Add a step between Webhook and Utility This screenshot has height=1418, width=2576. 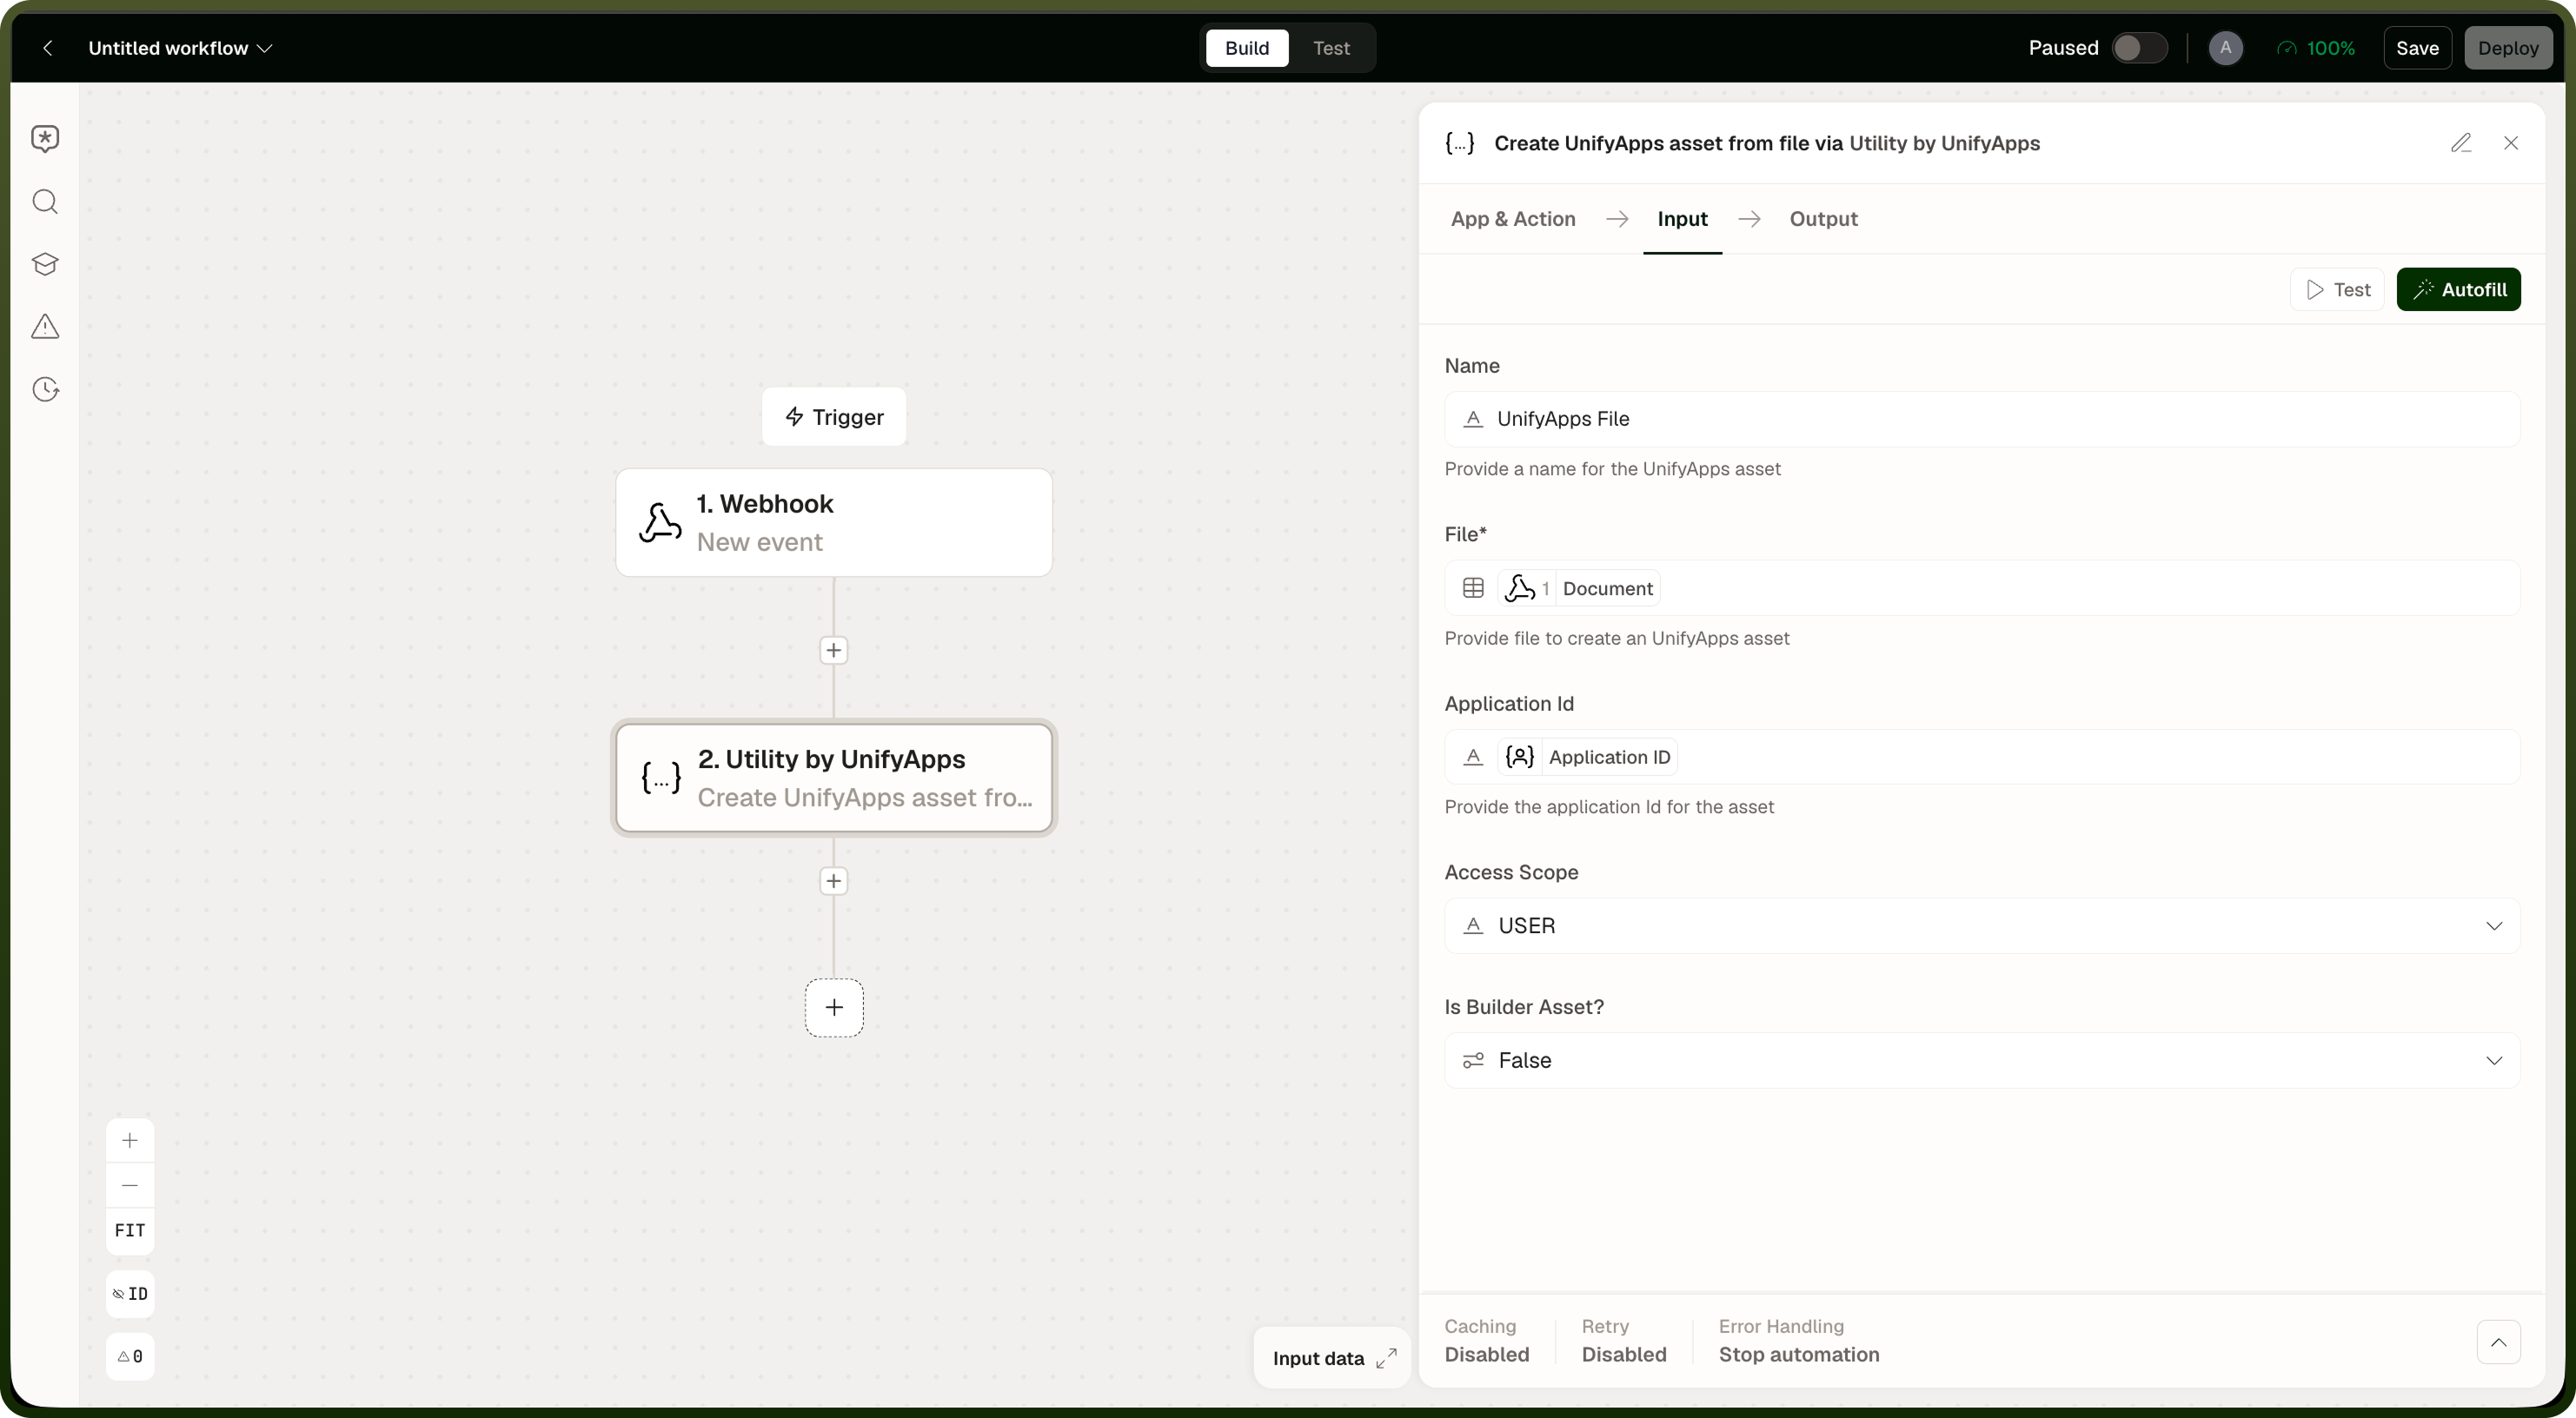click(x=833, y=651)
